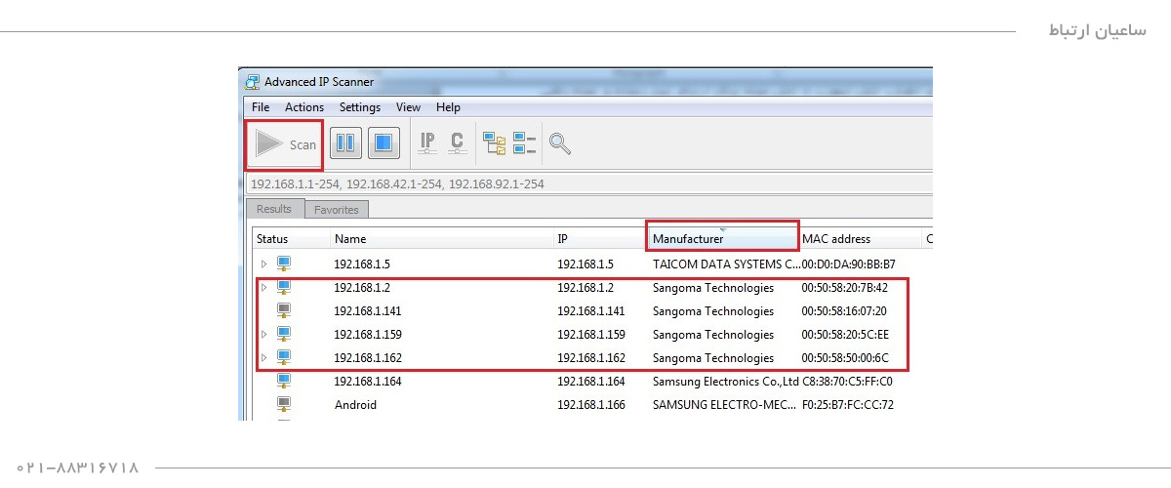1171x488 pixels.
Task: Click computer icon of Android row
Action: point(284,404)
